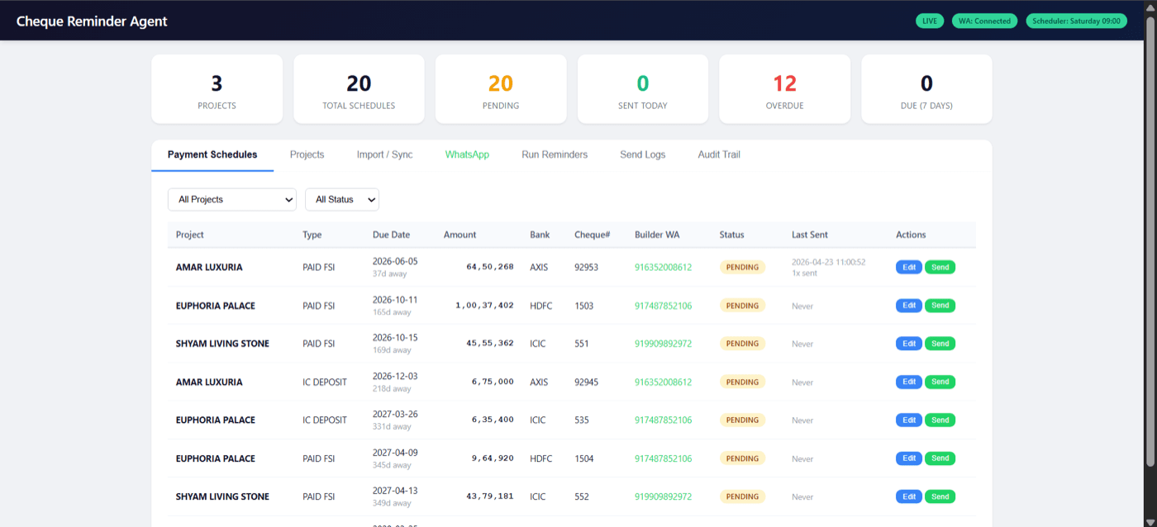This screenshot has width=1157, height=527.
Task: Click Builder WA number for cheque 92945
Action: tap(663, 382)
